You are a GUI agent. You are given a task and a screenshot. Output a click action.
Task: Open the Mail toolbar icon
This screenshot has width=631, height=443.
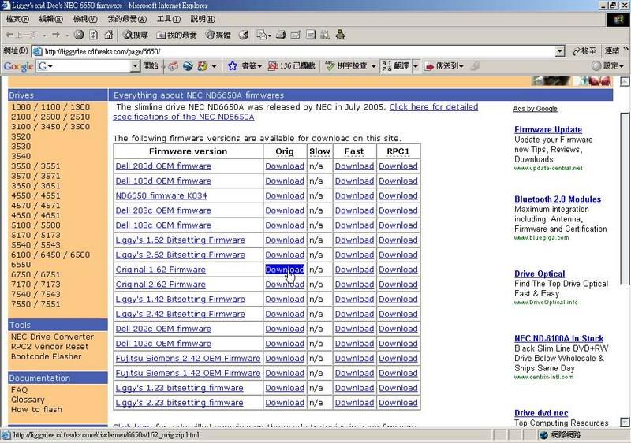(263, 35)
